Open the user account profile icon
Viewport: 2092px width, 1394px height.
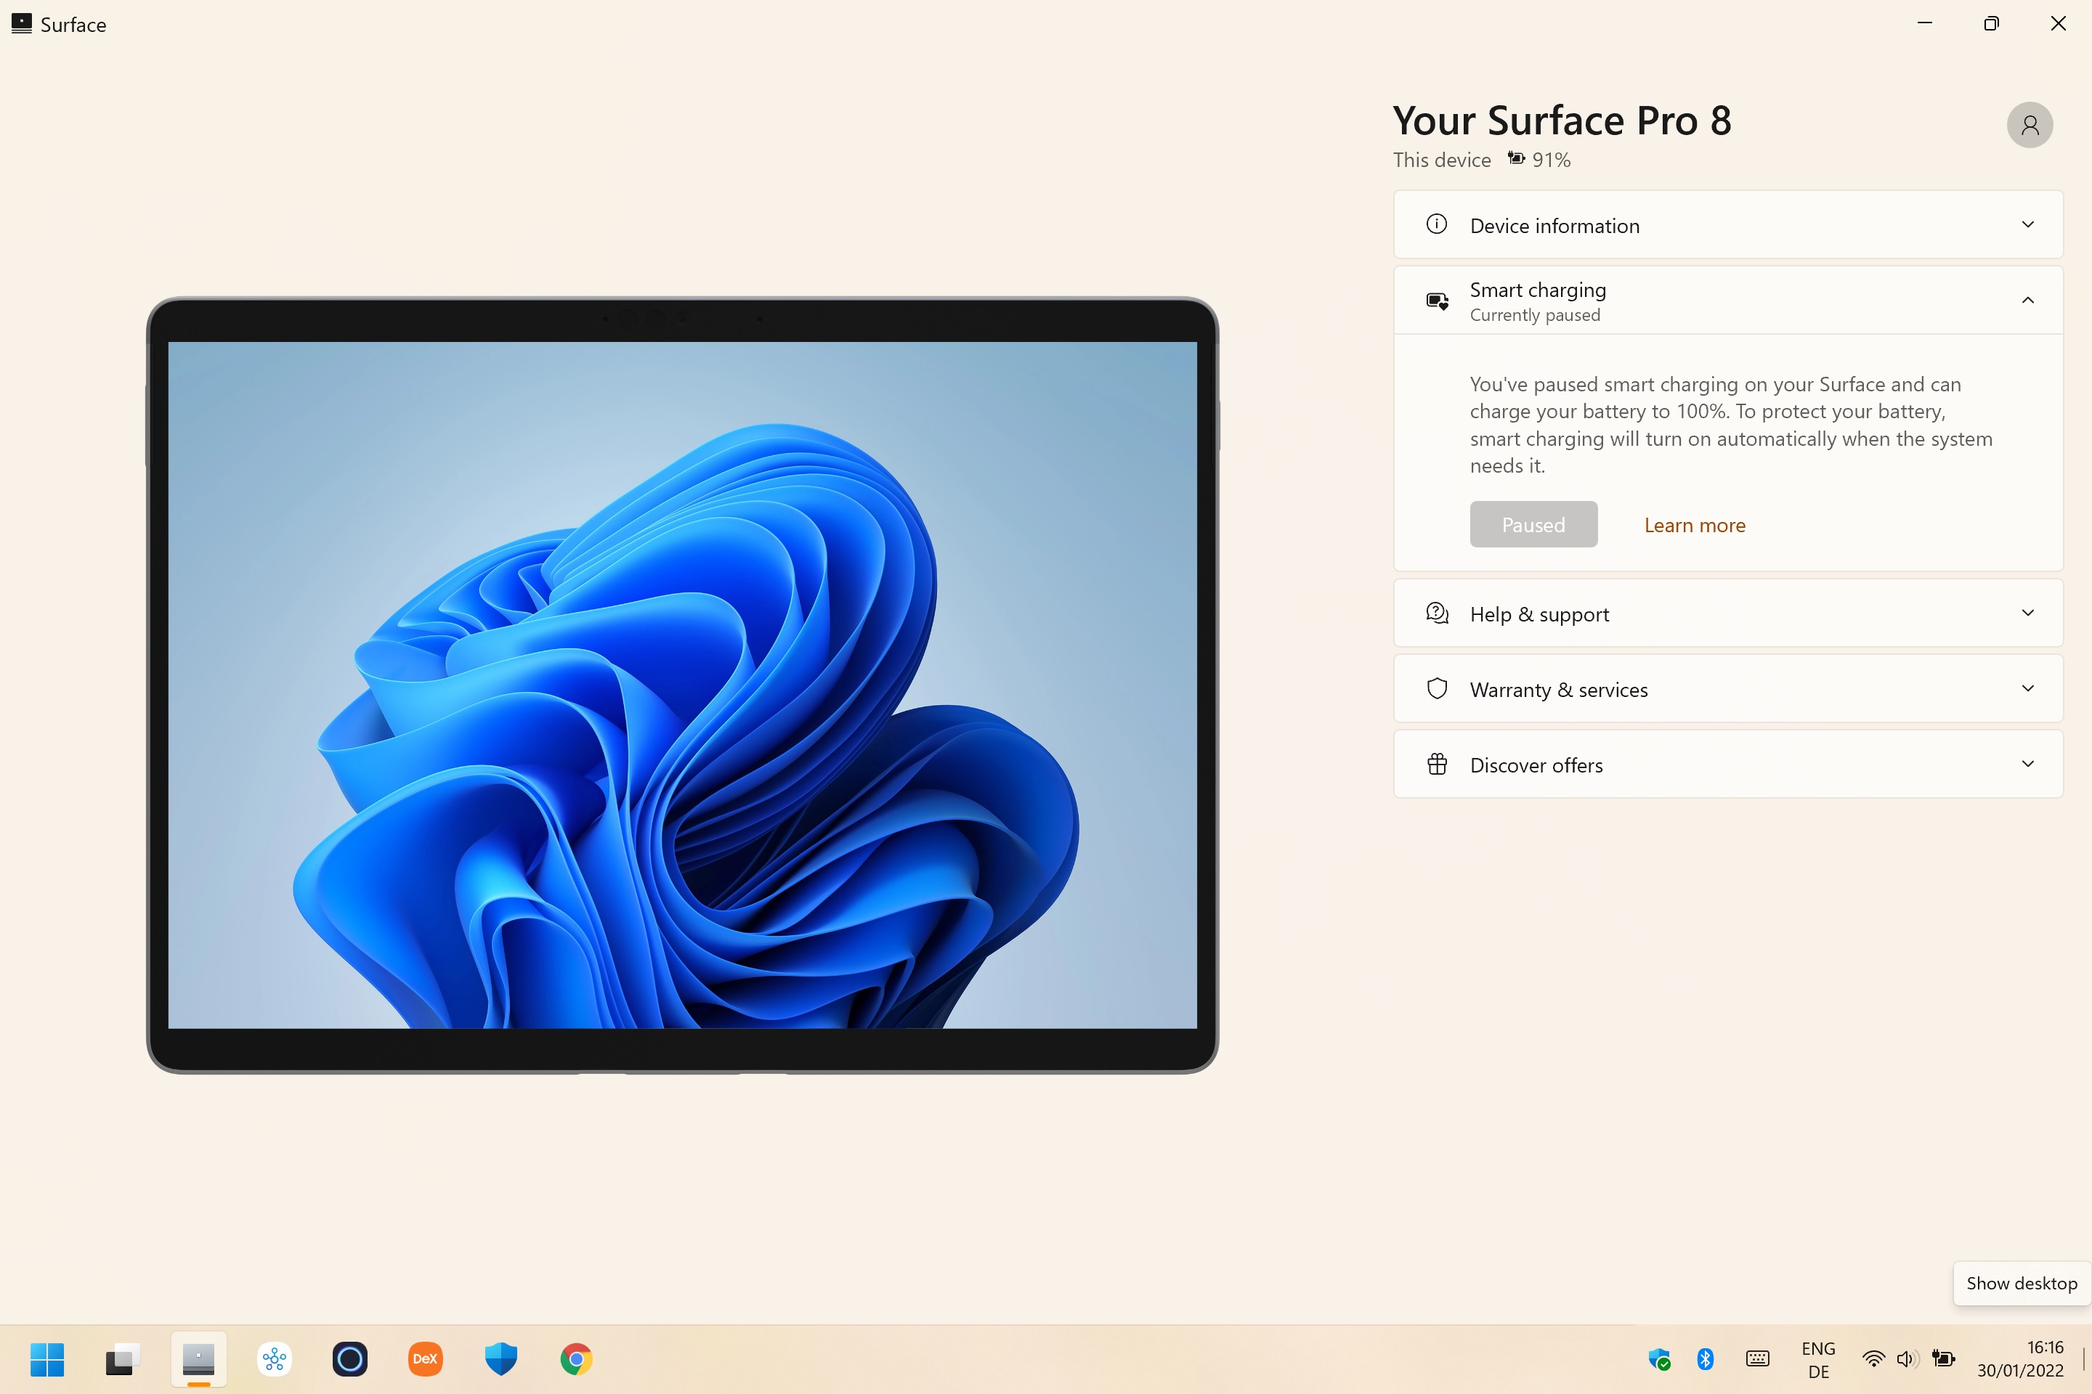(x=2029, y=126)
